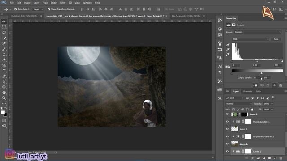Click the output white level slider

[x=261, y=73]
